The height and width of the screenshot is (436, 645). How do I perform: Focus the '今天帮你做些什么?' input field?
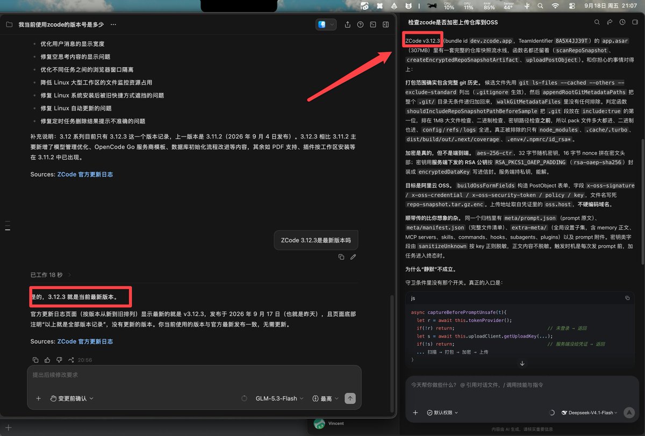[521, 385]
